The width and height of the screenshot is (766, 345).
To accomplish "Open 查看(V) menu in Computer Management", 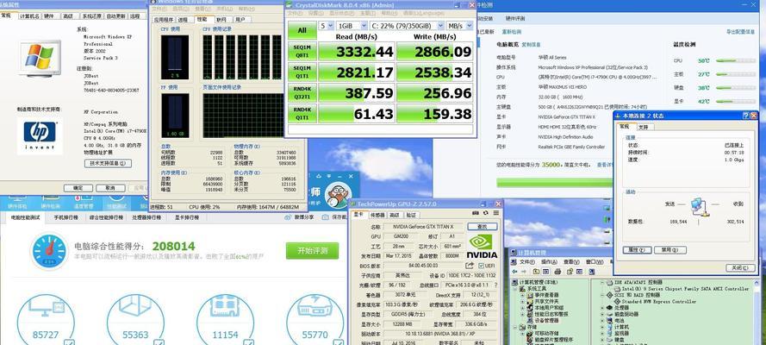I will click(x=570, y=262).
